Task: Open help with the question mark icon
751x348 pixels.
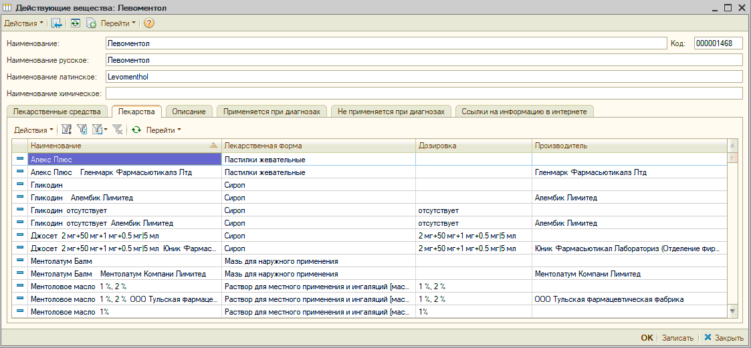Action: pyautogui.click(x=148, y=23)
